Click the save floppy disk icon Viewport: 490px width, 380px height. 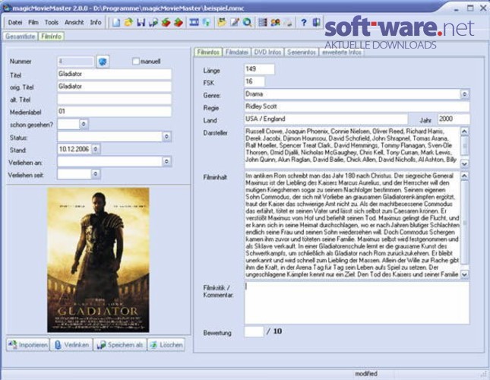[141, 23]
